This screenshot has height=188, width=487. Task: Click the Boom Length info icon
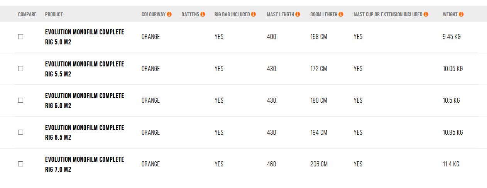pos(341,14)
